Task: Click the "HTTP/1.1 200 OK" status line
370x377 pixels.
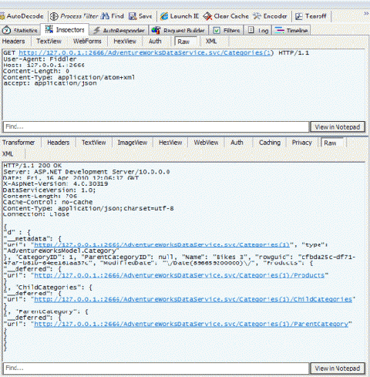Action: pyautogui.click(x=32, y=166)
